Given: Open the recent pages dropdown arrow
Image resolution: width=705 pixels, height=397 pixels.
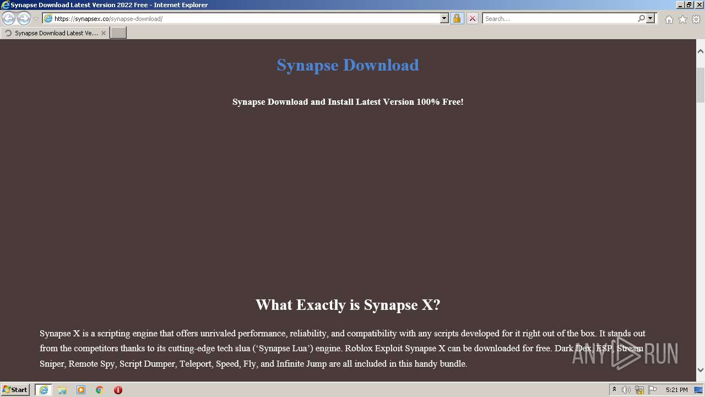Looking at the screenshot, I should pos(36,19).
